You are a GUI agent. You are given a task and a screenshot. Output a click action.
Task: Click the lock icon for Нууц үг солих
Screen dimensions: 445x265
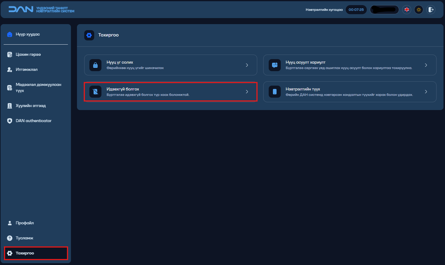coord(95,65)
